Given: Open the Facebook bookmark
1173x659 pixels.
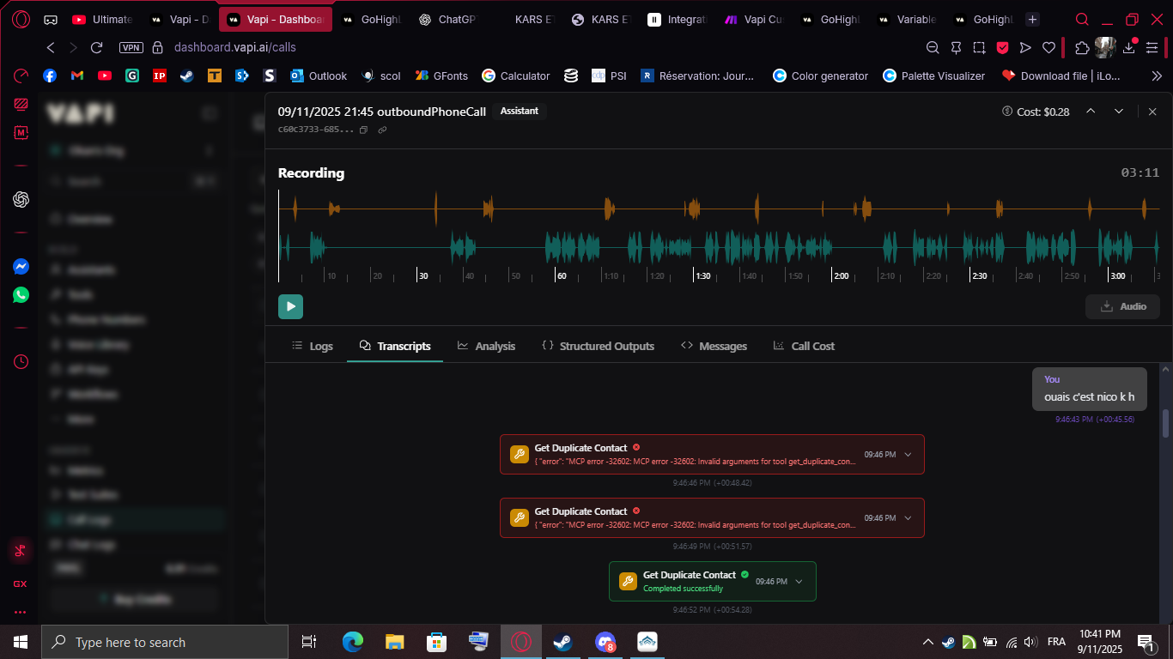Looking at the screenshot, I should coord(50,76).
